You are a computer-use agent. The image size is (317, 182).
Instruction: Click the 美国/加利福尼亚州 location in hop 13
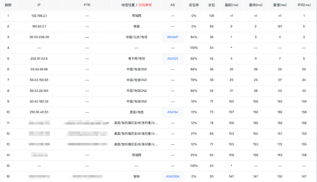(136, 144)
